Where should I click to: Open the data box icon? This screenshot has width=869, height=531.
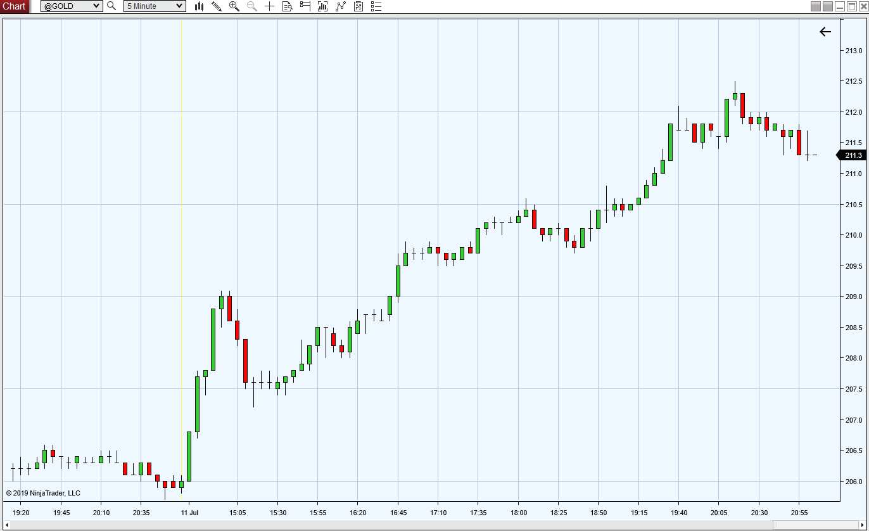[x=288, y=6]
